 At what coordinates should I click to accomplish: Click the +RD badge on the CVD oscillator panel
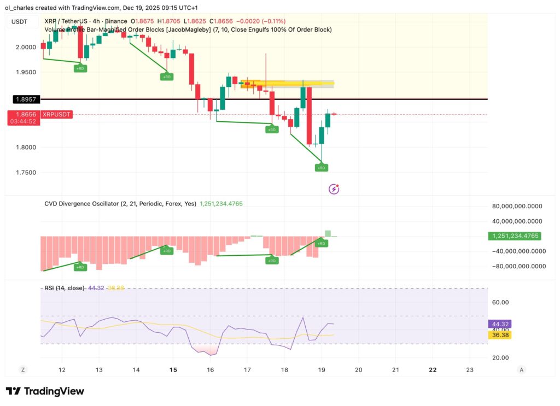tap(321, 244)
